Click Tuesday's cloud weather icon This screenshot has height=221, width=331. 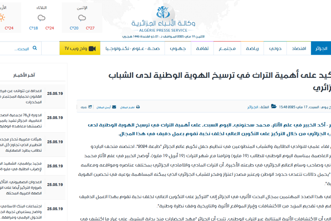(x=41, y=18)
